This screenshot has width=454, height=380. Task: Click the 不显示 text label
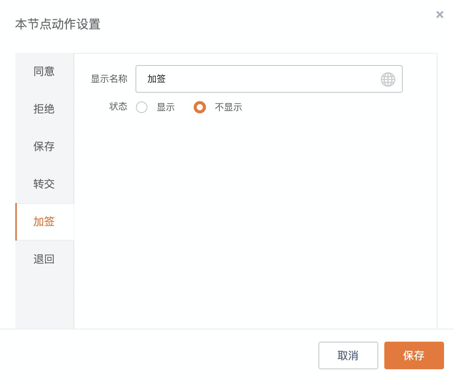pos(229,107)
